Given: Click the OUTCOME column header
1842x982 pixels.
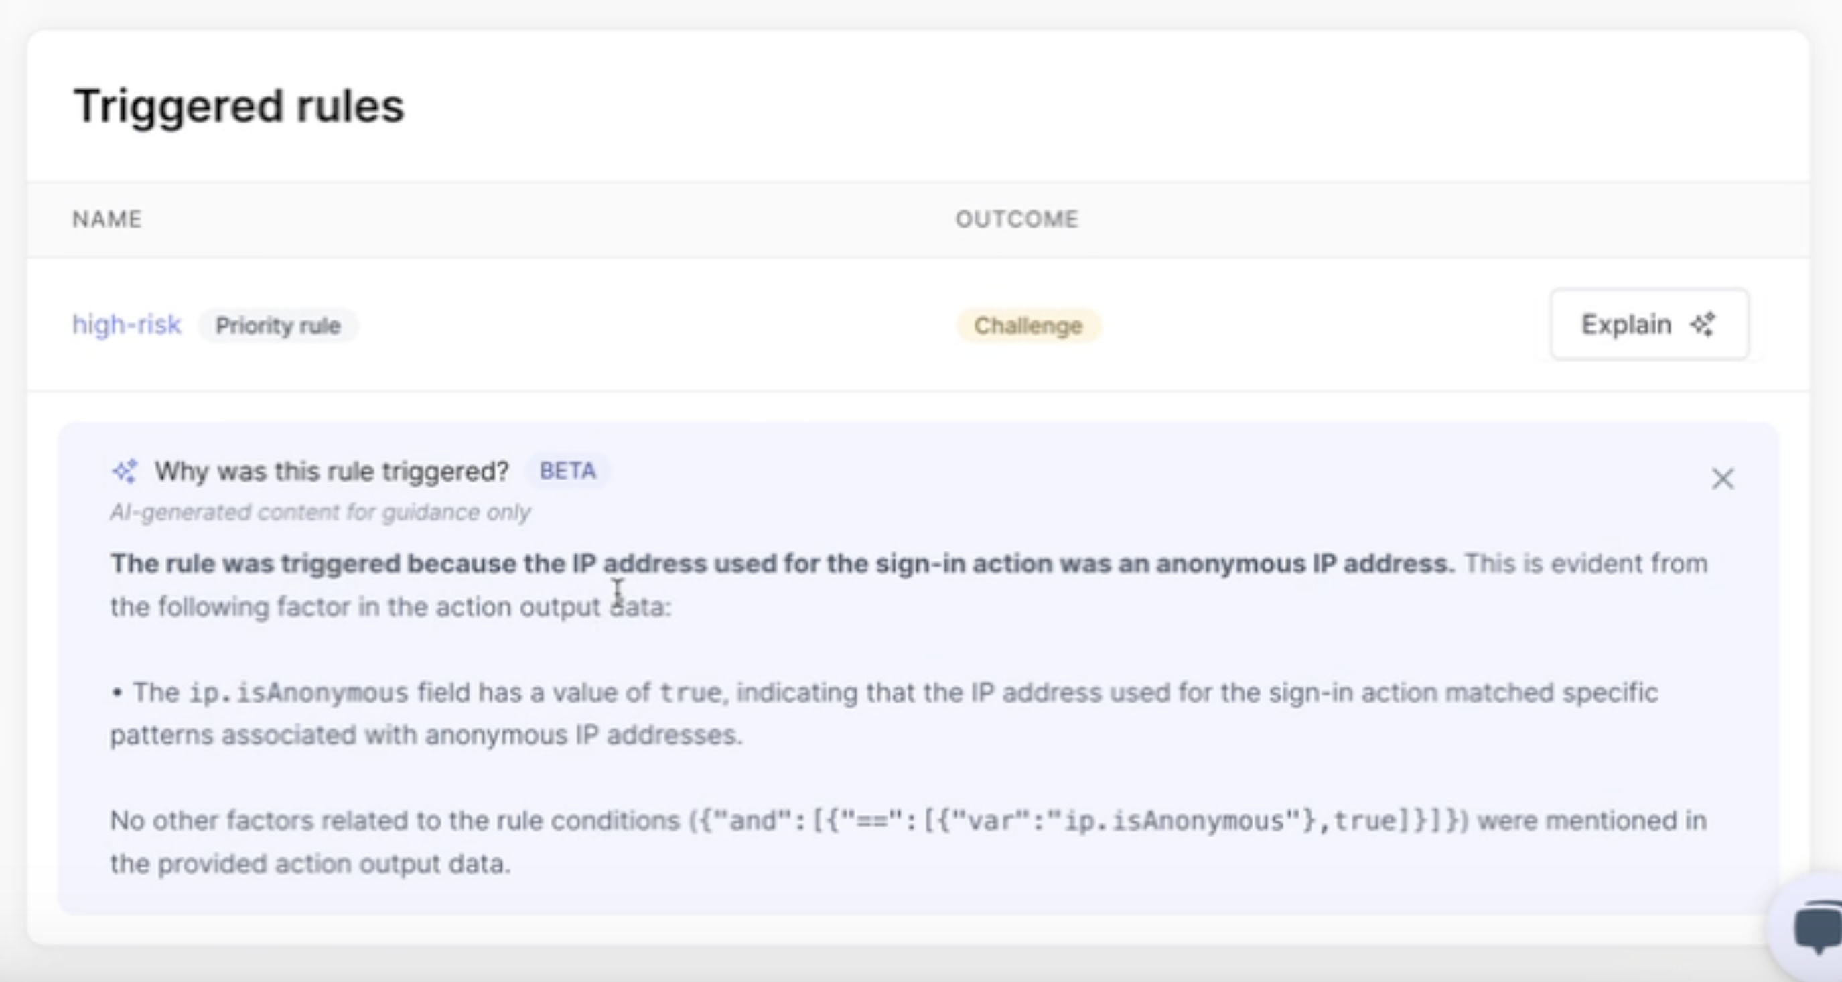Looking at the screenshot, I should pyautogui.click(x=1017, y=219).
